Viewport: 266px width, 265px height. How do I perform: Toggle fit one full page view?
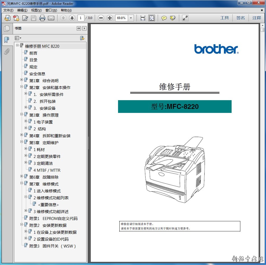pyautogui.click(x=151, y=18)
